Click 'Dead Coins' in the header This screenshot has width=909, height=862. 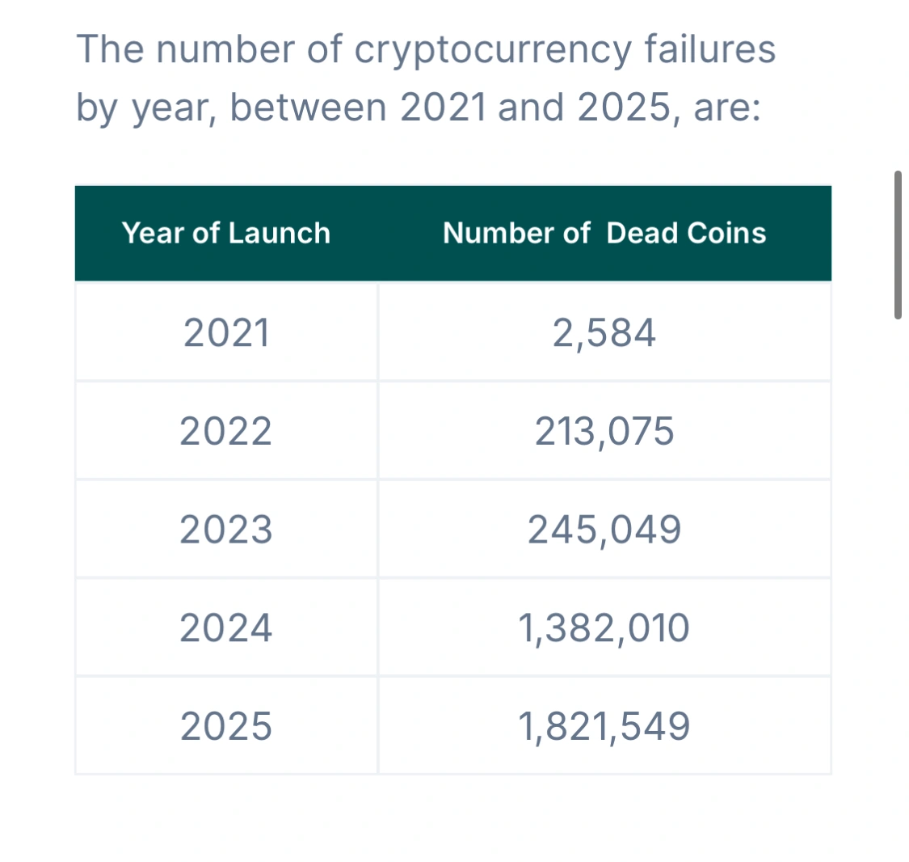click(x=686, y=233)
